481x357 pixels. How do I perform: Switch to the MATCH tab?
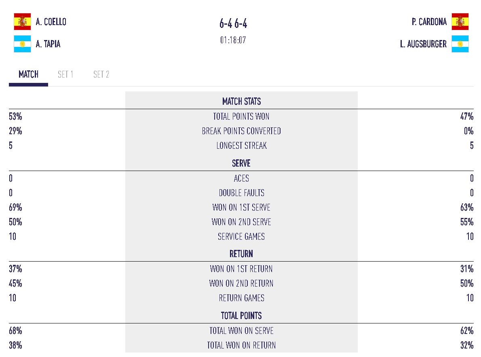pos(28,74)
